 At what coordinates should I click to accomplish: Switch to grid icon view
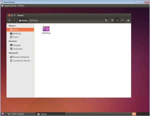(x=117, y=20)
